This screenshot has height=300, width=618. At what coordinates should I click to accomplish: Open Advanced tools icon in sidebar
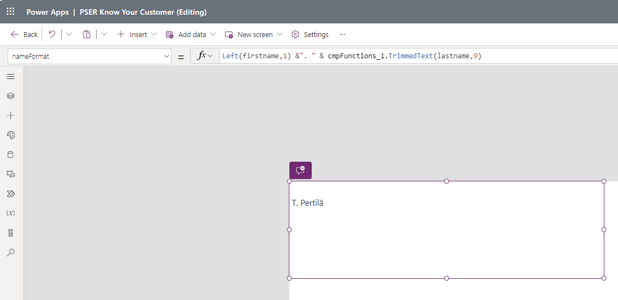(x=10, y=233)
